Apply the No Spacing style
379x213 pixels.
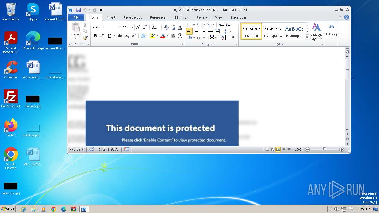coord(272,31)
